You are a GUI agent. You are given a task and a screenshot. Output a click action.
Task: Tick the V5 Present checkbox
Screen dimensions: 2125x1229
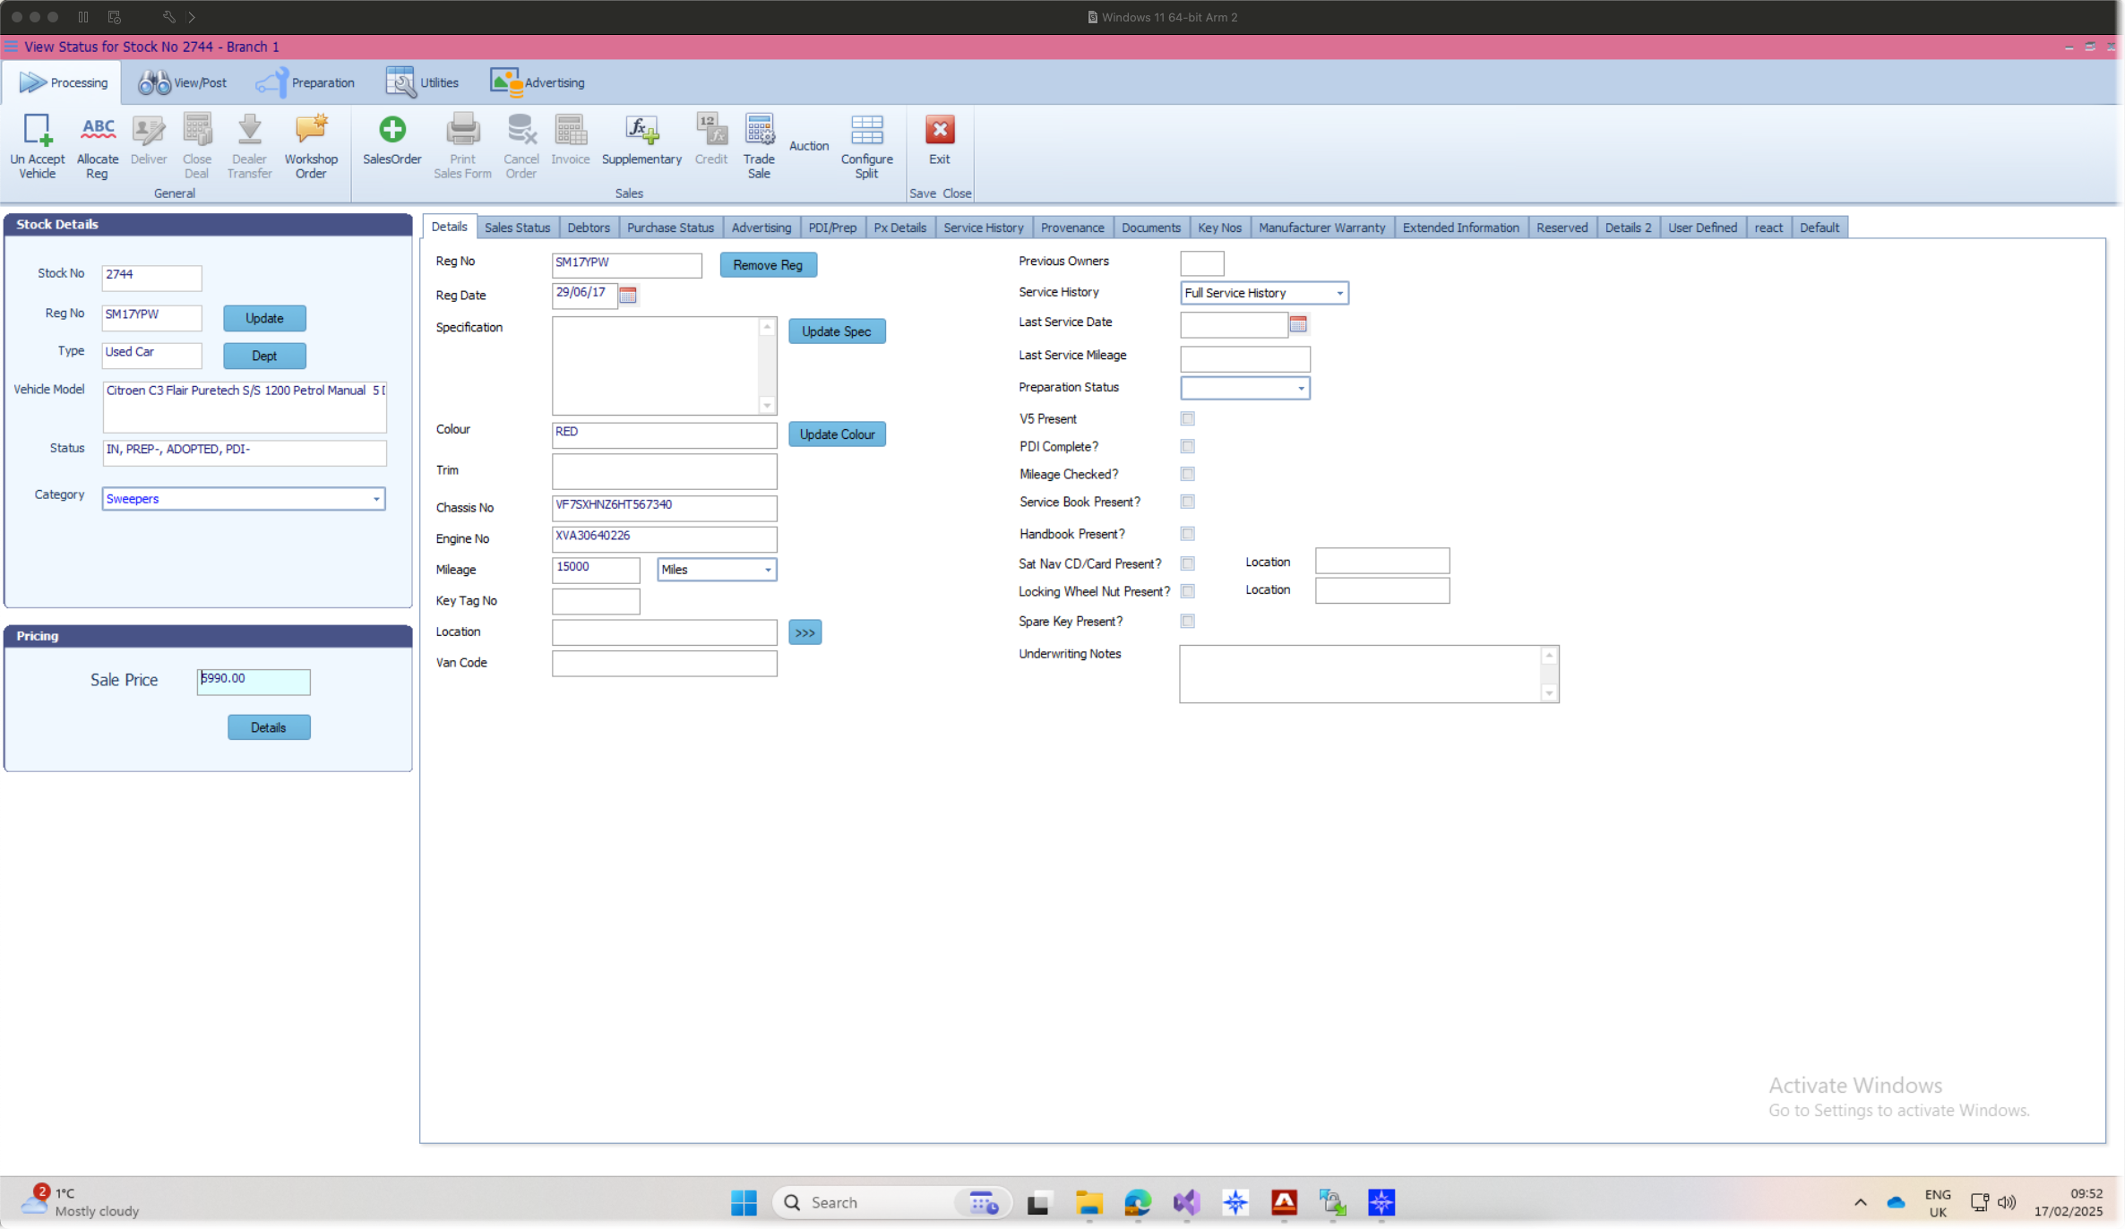[1187, 418]
